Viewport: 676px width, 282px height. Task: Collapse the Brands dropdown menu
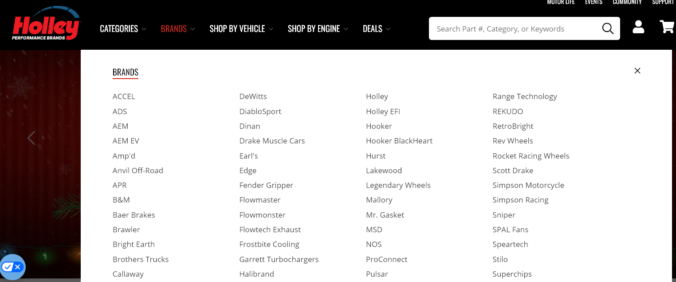pos(177,29)
